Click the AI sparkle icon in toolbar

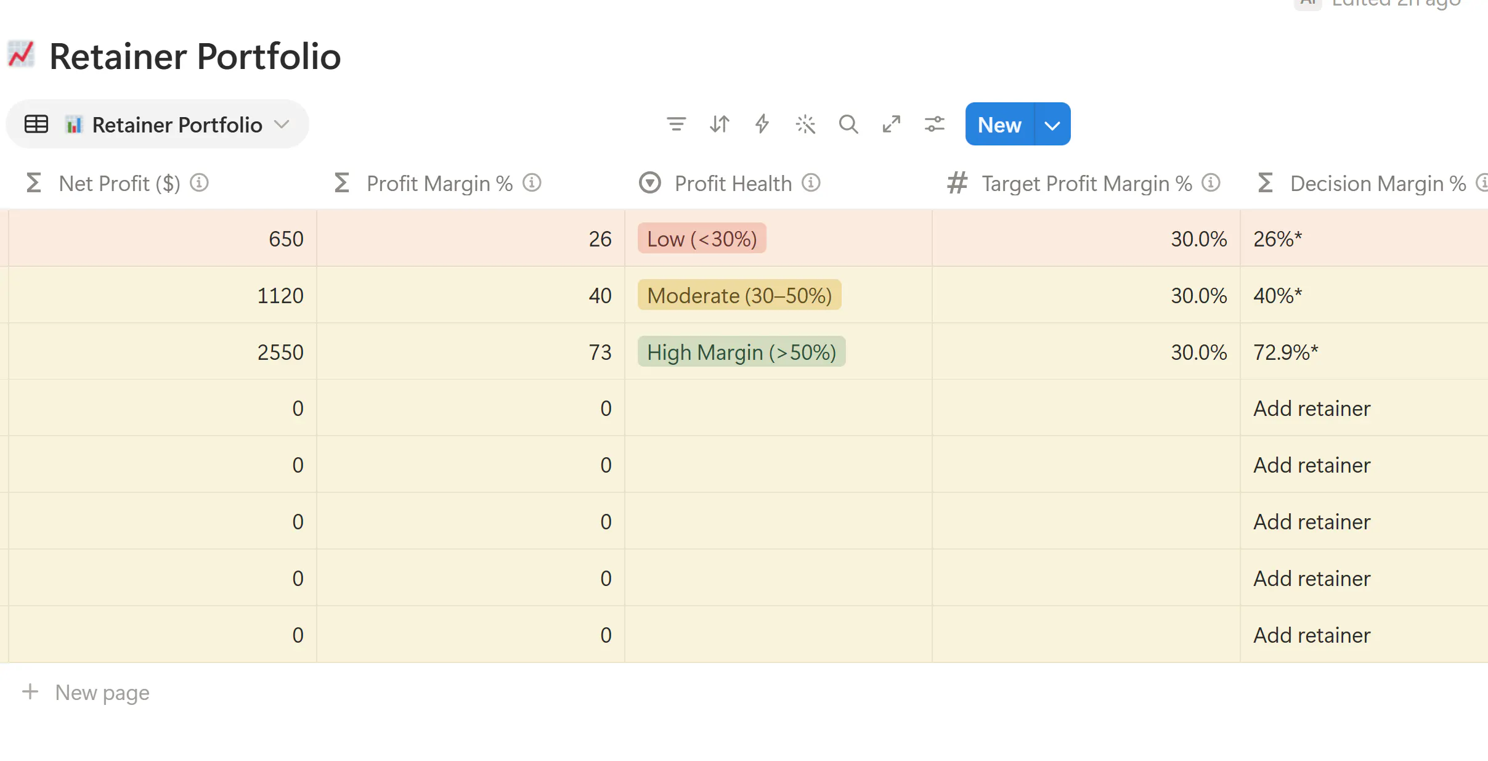[x=805, y=124]
